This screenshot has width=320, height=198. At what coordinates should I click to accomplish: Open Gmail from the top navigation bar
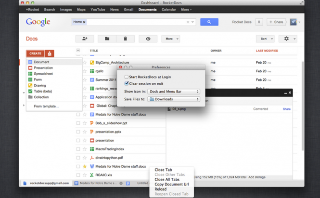click(x=128, y=10)
